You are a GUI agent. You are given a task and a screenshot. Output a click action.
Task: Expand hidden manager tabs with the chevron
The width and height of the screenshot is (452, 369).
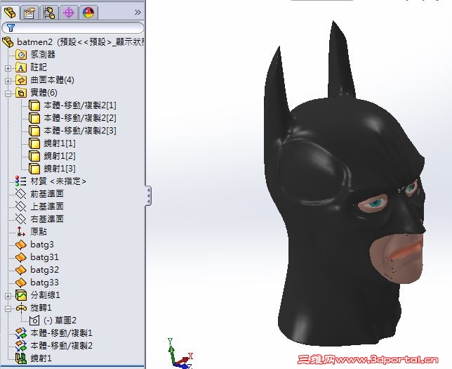click(x=138, y=12)
